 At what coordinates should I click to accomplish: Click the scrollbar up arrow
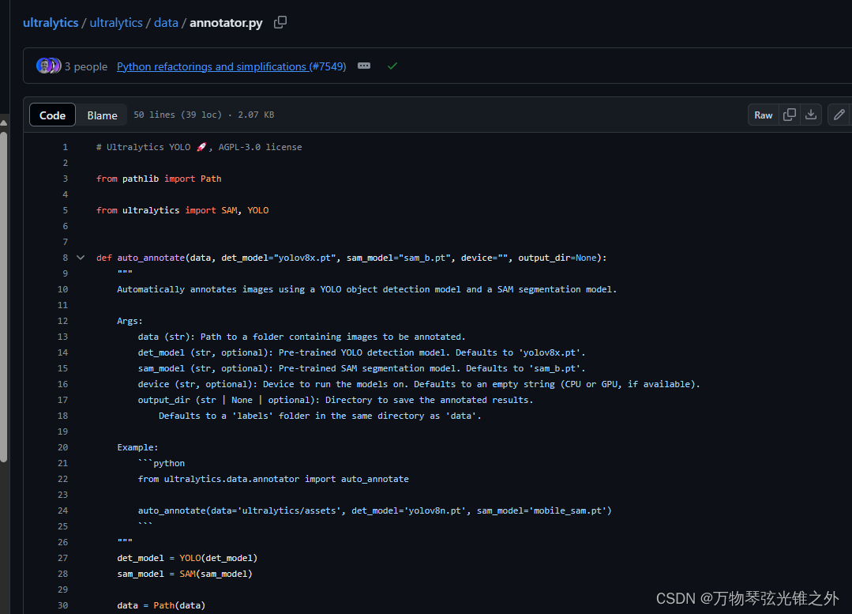pos(4,122)
